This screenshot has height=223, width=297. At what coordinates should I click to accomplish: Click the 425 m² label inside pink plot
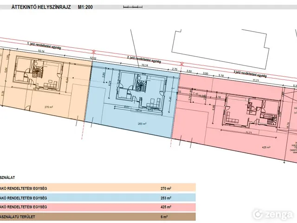coord(266,147)
